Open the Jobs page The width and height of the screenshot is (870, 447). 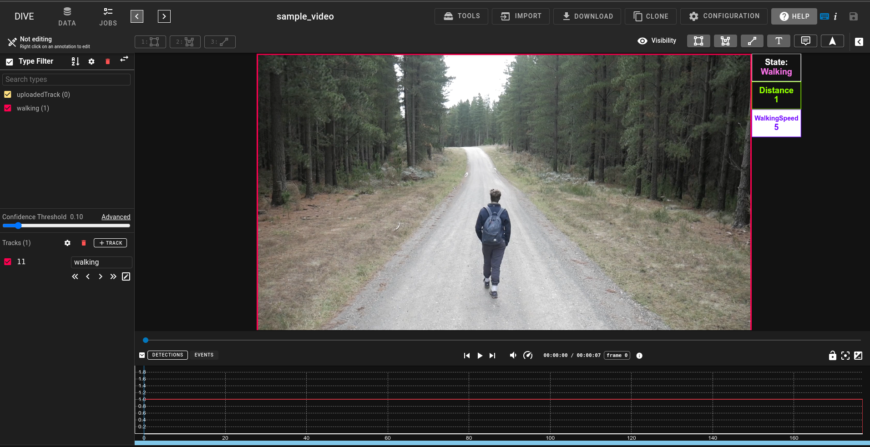[108, 17]
